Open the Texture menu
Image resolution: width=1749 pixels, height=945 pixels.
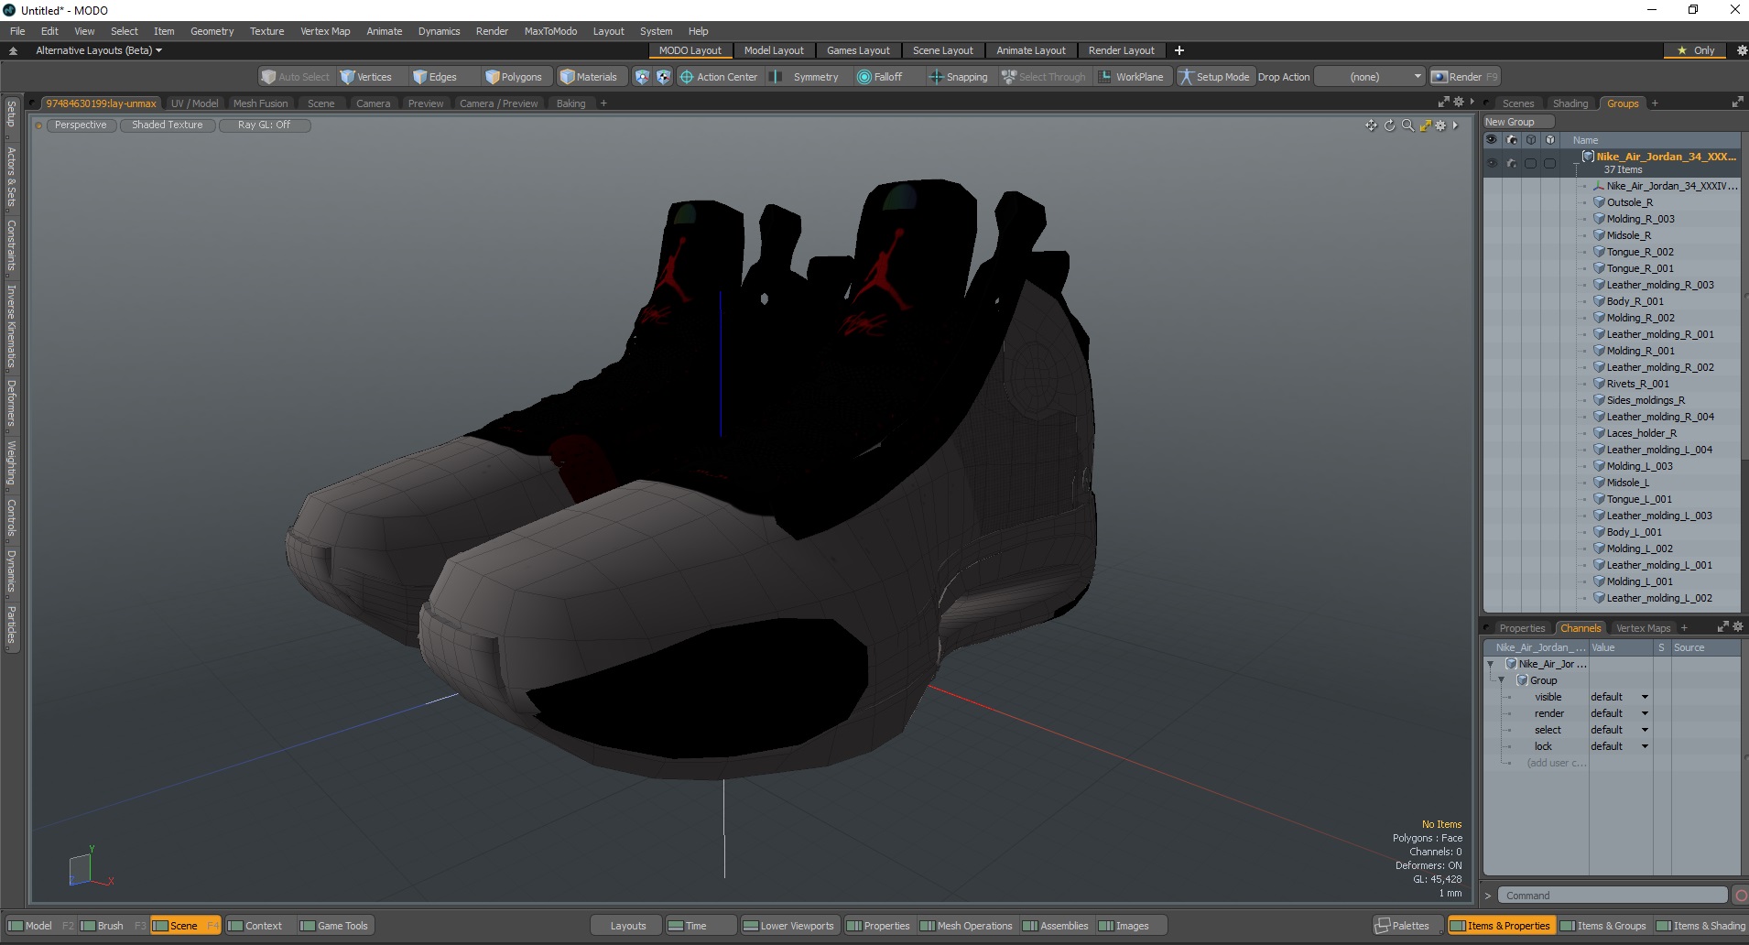266,31
